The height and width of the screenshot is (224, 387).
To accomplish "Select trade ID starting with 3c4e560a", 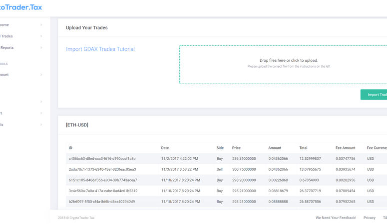I will [103, 191].
